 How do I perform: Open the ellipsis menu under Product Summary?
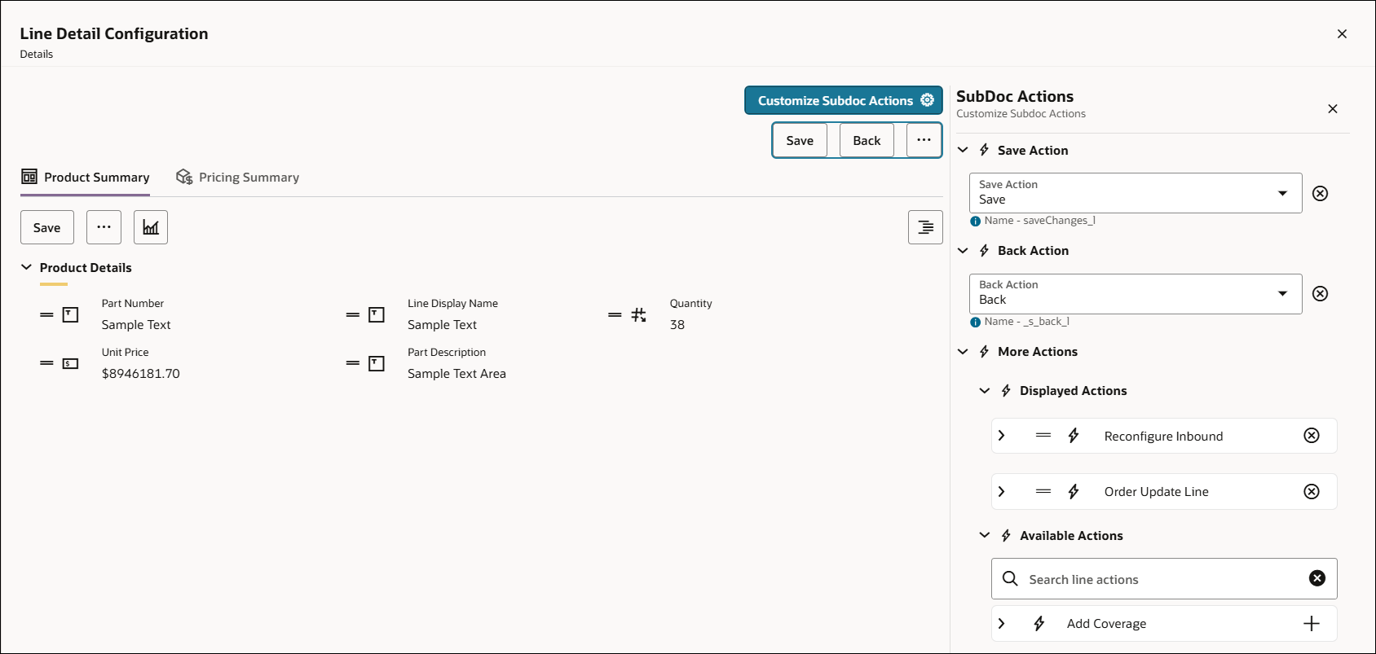pos(104,227)
